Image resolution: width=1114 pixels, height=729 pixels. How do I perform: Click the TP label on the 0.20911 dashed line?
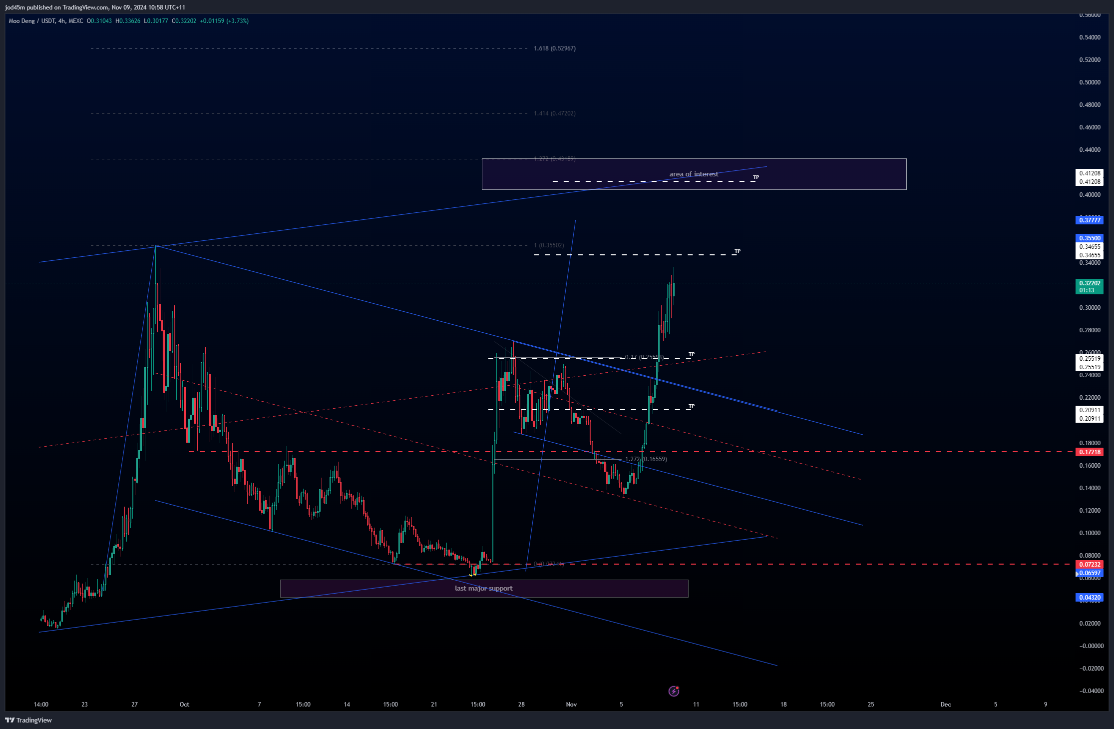[x=692, y=406]
